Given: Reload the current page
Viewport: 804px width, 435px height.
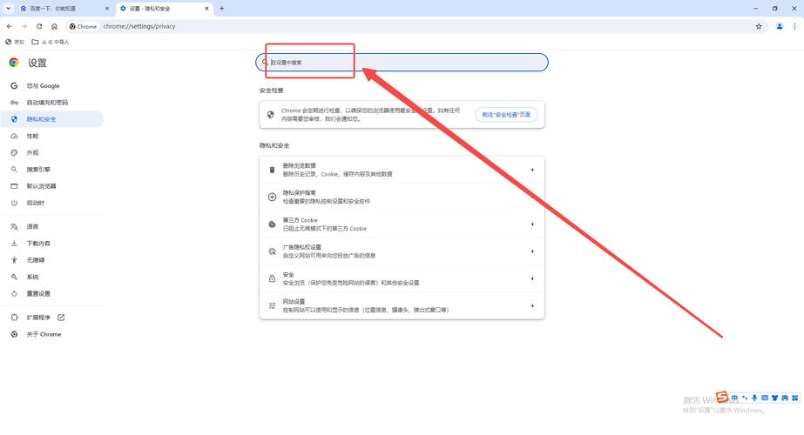Looking at the screenshot, I should coord(39,26).
